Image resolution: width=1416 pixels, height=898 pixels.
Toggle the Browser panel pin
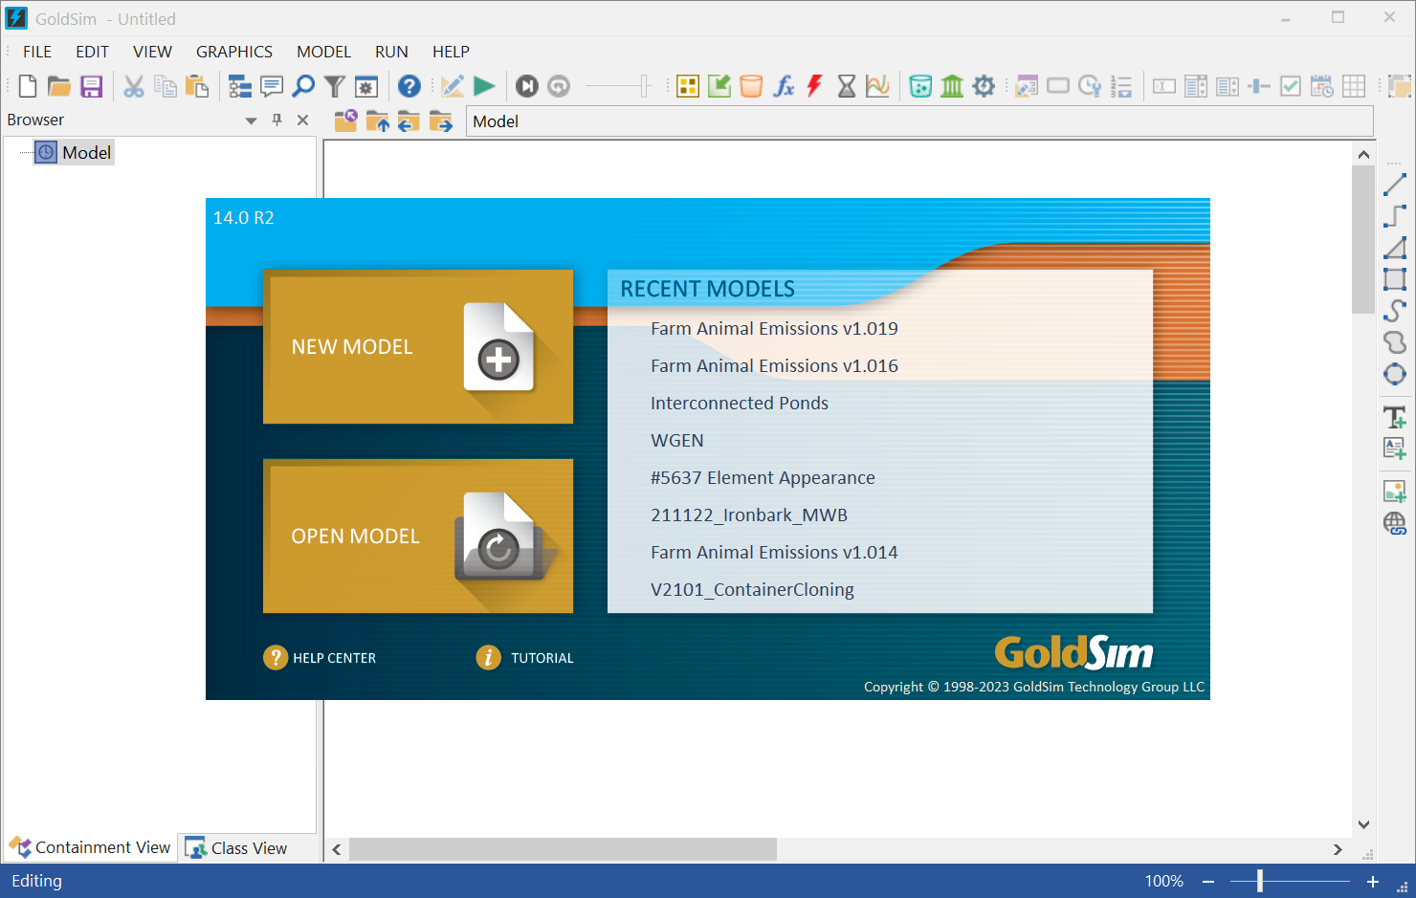click(x=277, y=120)
